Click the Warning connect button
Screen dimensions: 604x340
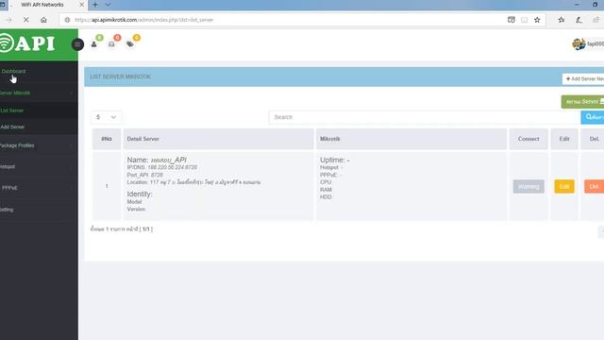click(528, 187)
